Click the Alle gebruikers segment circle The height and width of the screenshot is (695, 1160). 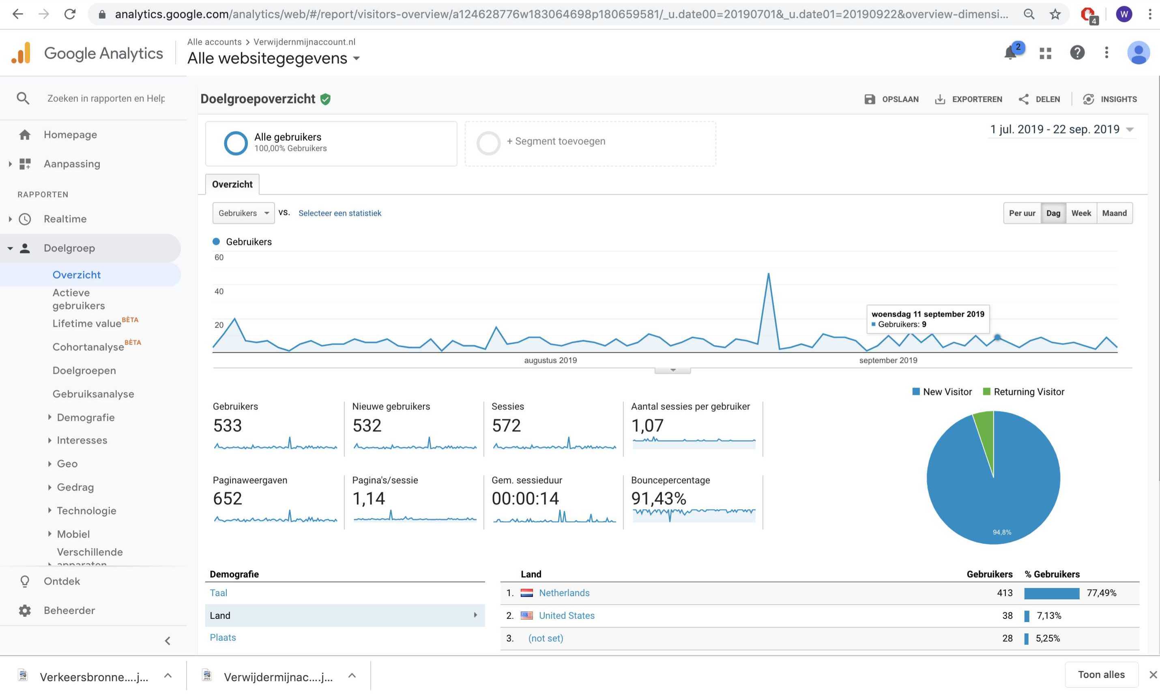pyautogui.click(x=236, y=143)
